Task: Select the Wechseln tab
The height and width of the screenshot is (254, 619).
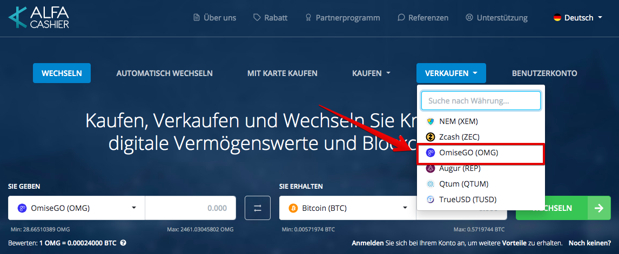Action: coord(62,73)
